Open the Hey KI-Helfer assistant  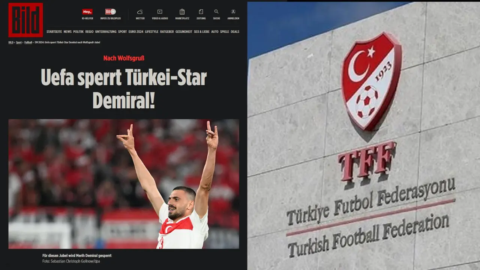[87, 14]
